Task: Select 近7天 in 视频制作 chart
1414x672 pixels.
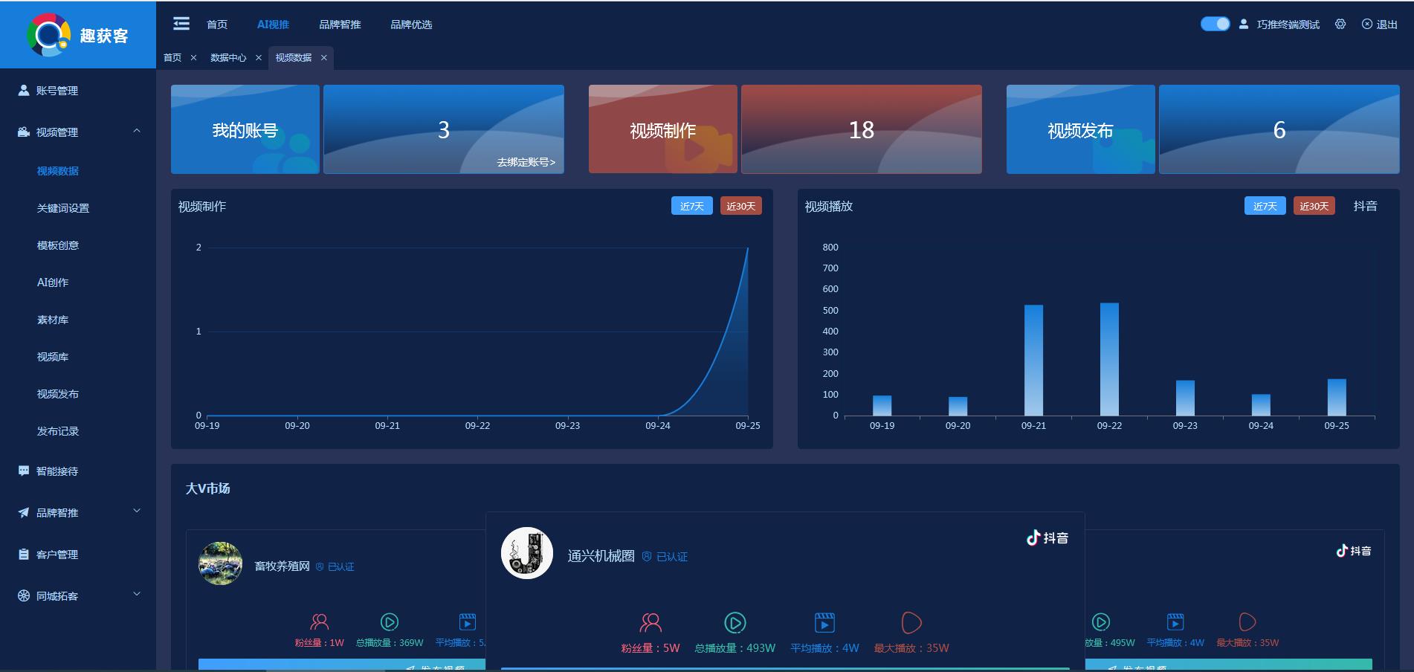Action: (x=692, y=206)
